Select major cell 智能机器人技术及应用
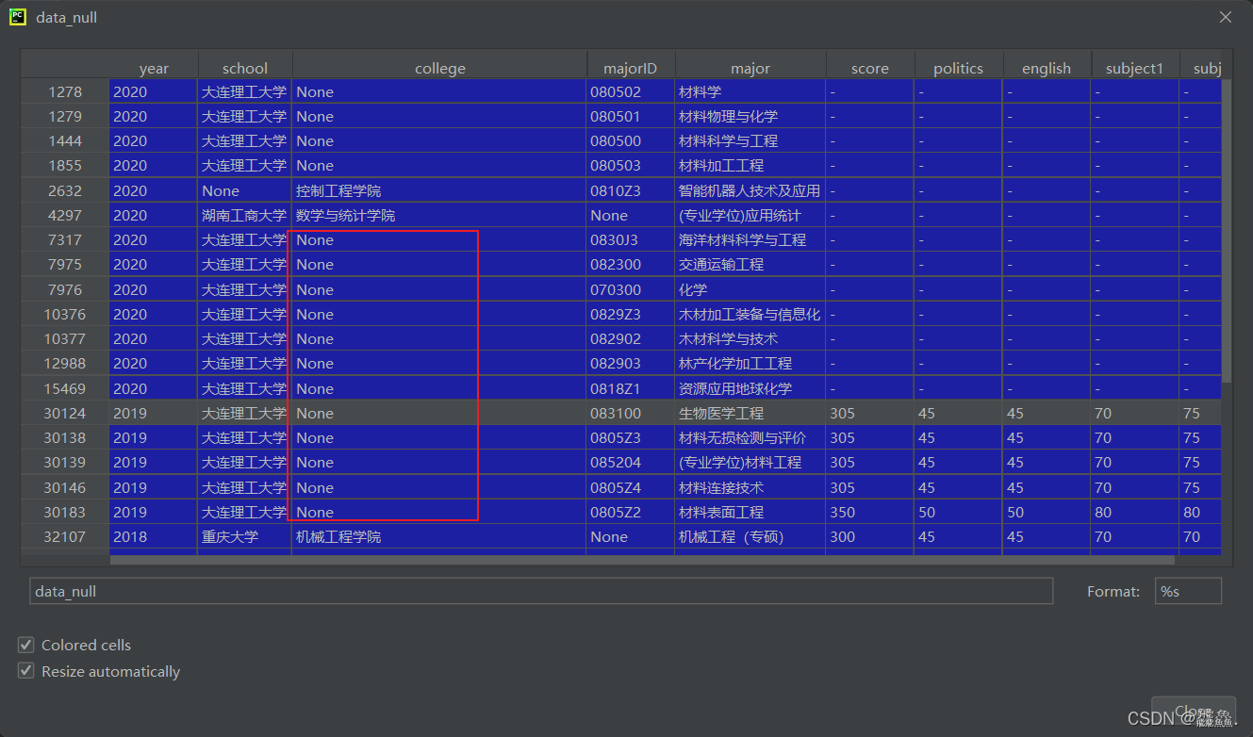The width and height of the screenshot is (1253, 737). tap(750, 190)
